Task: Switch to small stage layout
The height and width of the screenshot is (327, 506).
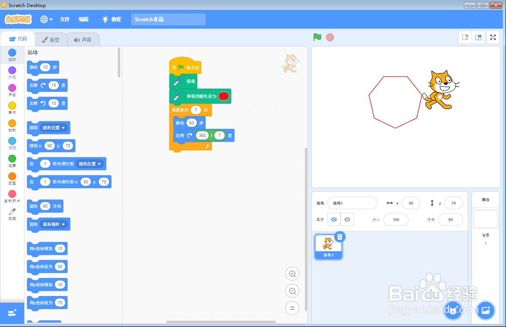Action: click(x=465, y=37)
